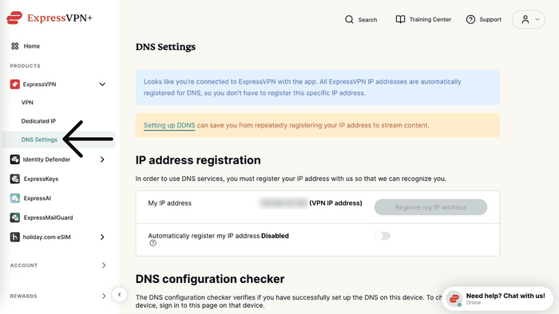This screenshot has width=559, height=314.
Task: Open Home from the sidebar
Action: [x=31, y=46]
